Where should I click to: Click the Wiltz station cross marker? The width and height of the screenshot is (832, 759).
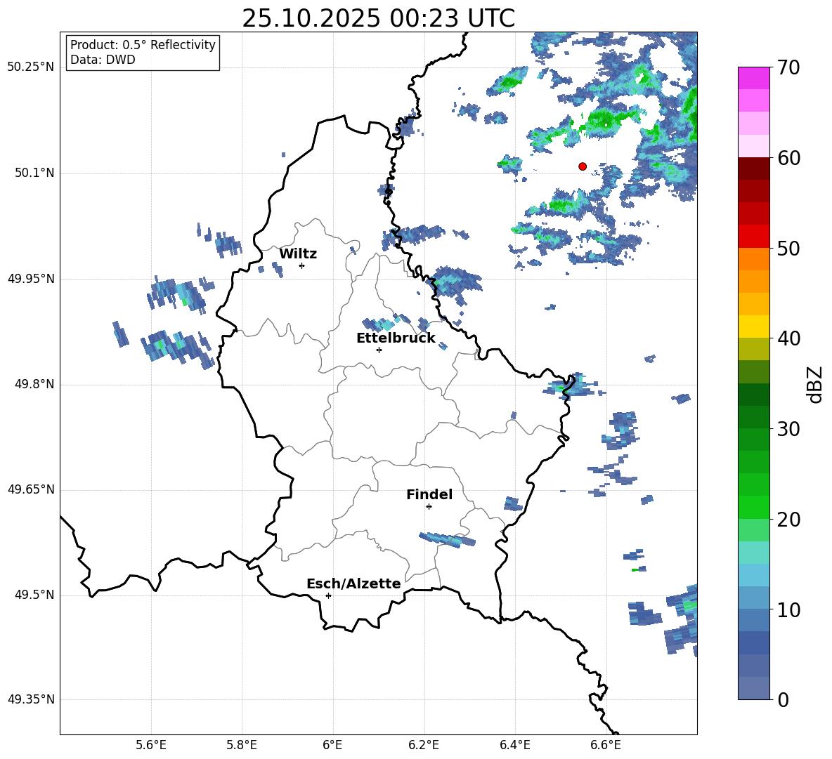coord(302,265)
